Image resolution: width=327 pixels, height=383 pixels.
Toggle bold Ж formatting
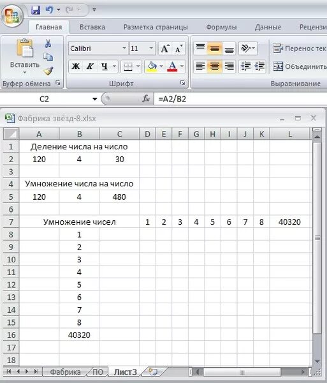[x=76, y=66]
